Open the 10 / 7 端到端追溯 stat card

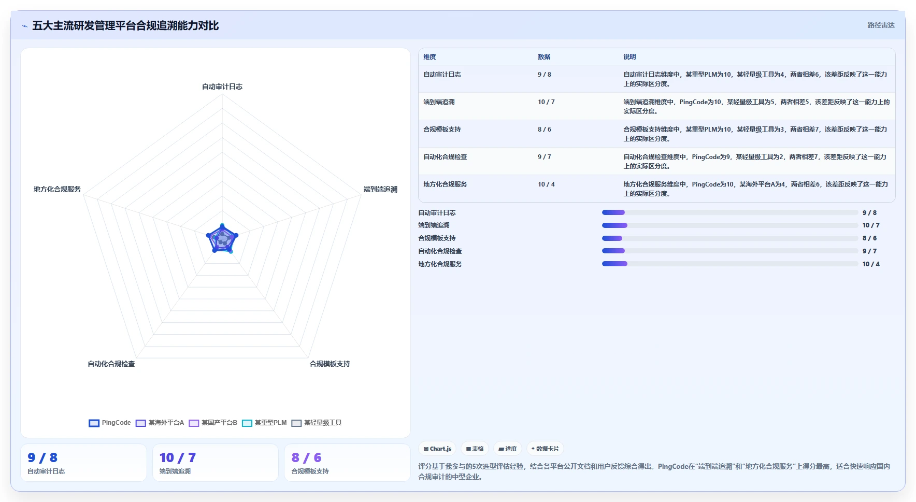(x=216, y=463)
